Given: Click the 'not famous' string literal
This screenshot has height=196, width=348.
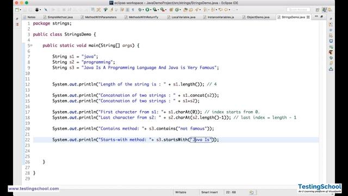Looking at the screenshot, I should pos(192,128).
